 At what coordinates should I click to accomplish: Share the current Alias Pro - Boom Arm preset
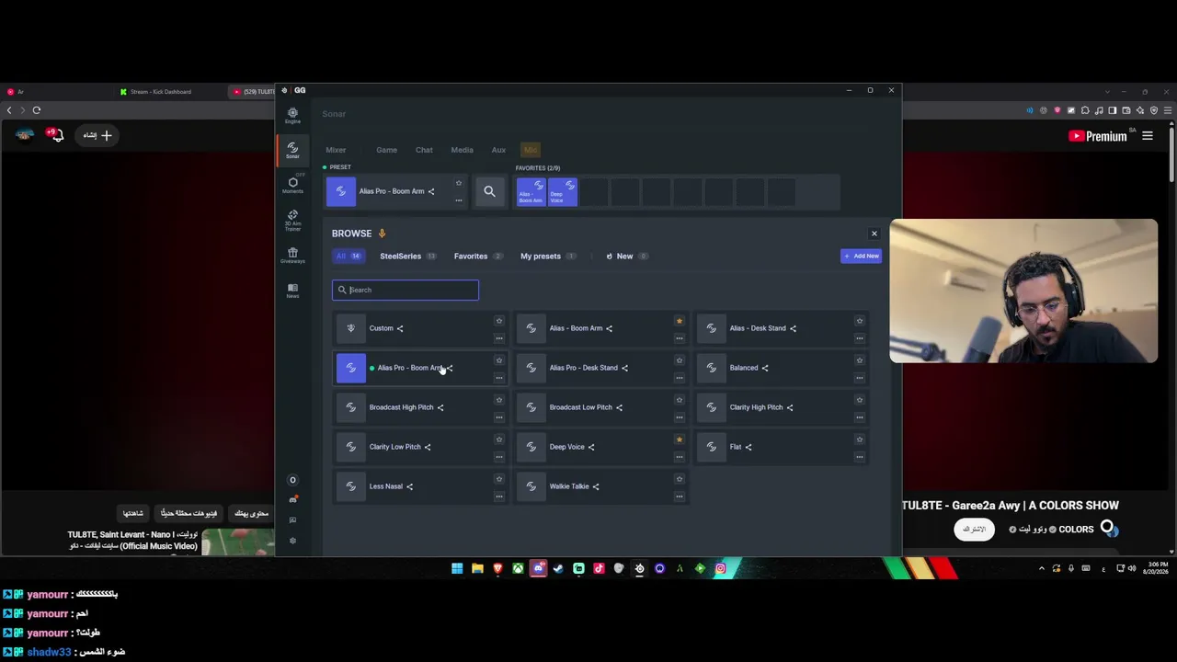tap(431, 191)
